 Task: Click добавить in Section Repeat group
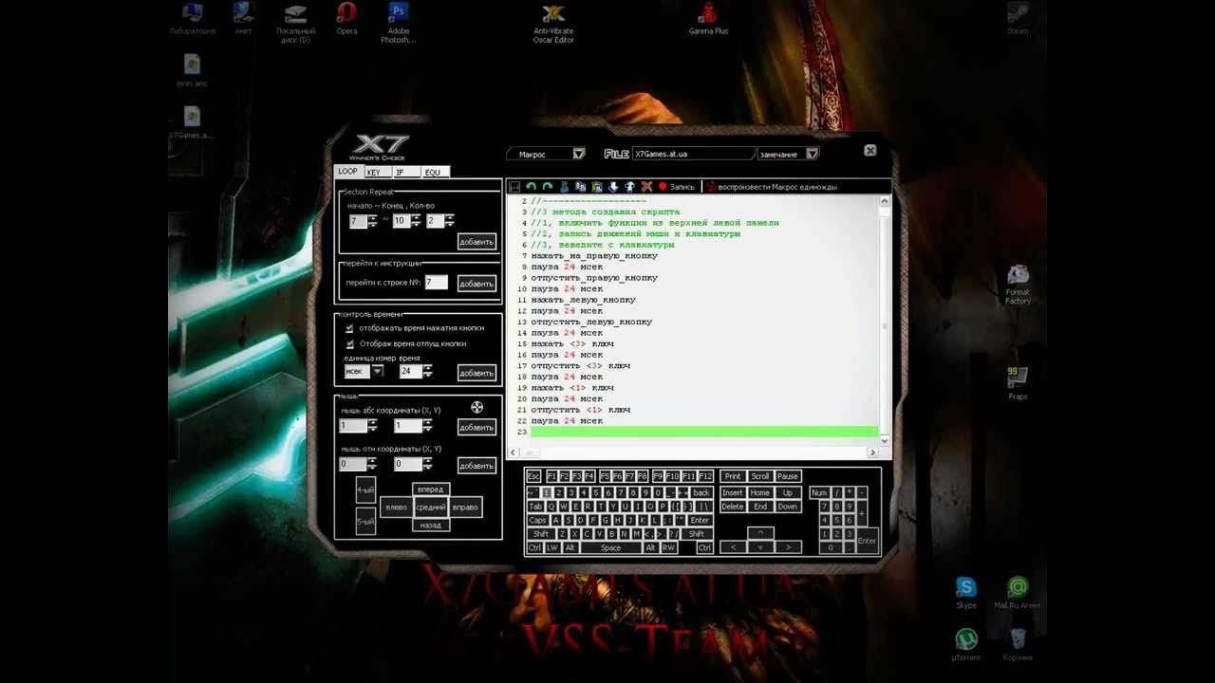[x=477, y=242]
